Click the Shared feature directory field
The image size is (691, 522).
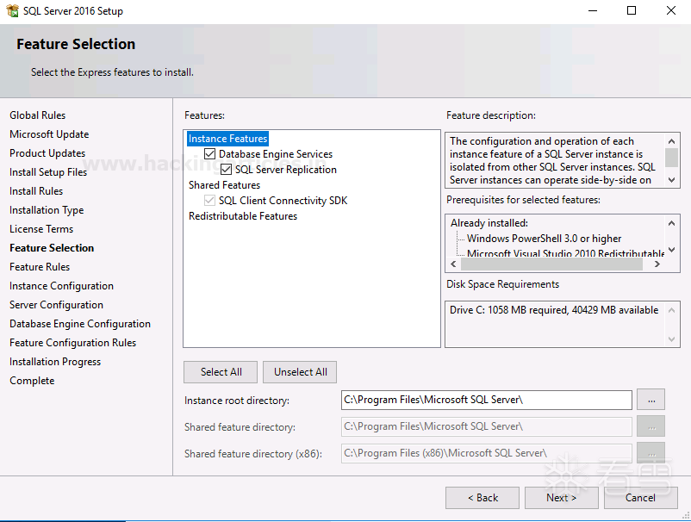point(487,426)
